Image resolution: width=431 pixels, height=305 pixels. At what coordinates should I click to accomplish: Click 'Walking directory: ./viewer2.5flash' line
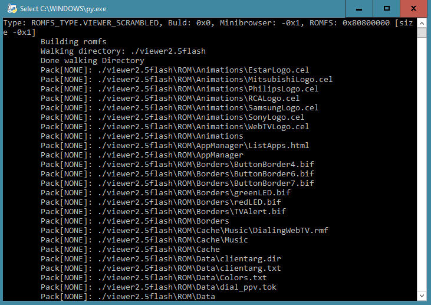[x=123, y=51]
